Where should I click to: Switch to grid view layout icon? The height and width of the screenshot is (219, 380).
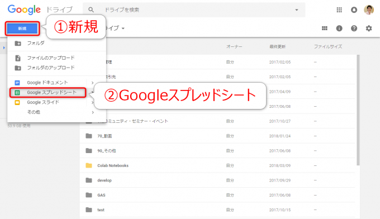pos(325,28)
